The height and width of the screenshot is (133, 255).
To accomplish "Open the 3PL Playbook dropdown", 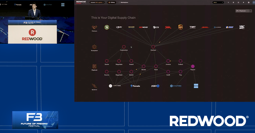I will 244,11.
